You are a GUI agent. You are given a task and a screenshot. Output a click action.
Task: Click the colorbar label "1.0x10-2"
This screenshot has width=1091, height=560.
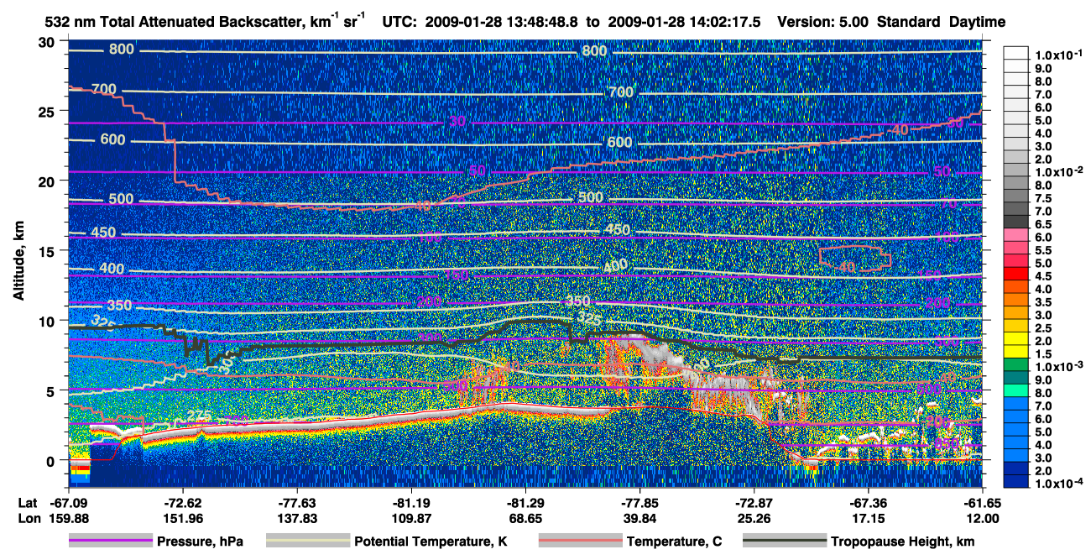1057,171
